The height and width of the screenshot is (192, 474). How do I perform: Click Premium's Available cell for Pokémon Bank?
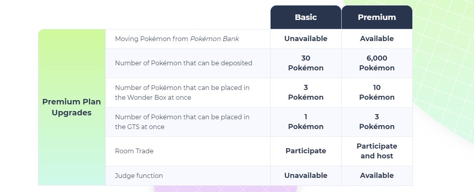[x=377, y=39]
